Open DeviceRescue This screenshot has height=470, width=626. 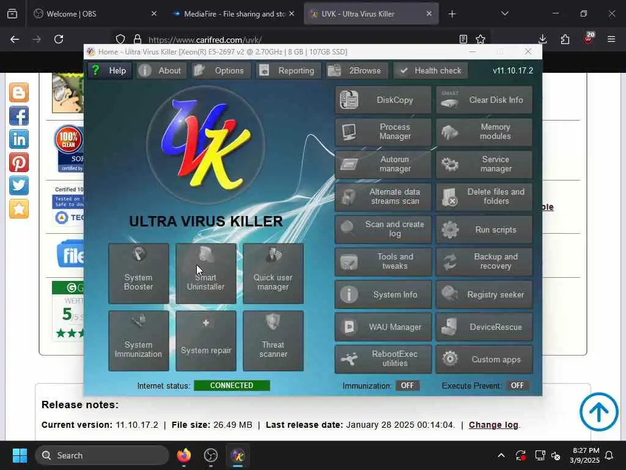[x=484, y=327]
